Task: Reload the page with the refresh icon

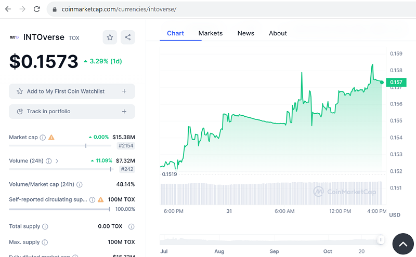Action: (x=36, y=9)
